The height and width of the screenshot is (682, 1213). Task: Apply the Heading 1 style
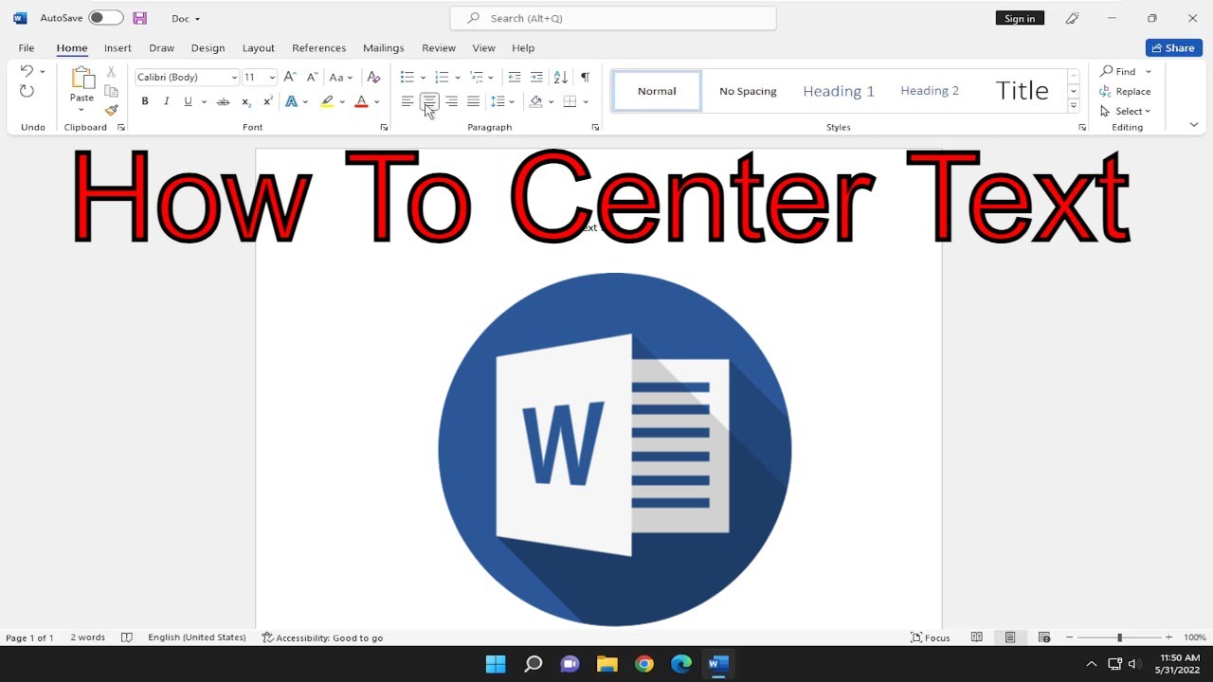[839, 91]
